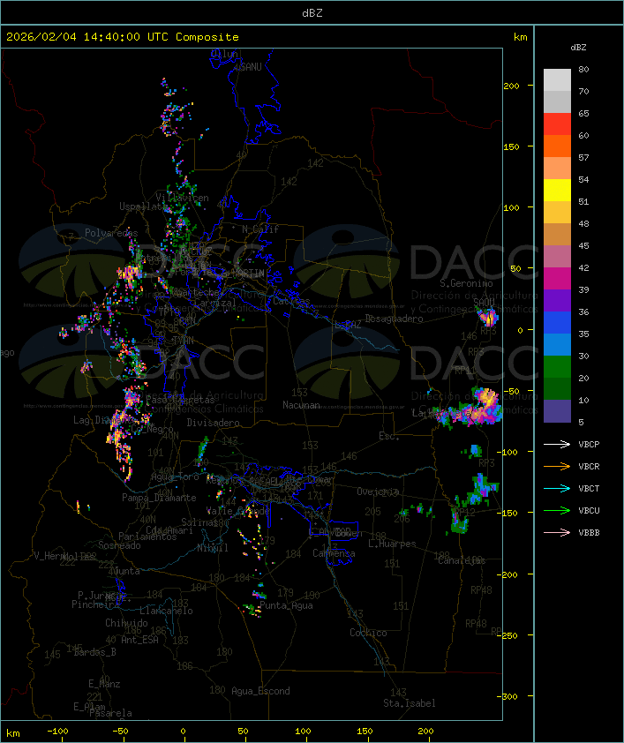Select the dark orange swatch below red
Viewport: 624px width, 743px height.
pyautogui.click(x=557, y=146)
